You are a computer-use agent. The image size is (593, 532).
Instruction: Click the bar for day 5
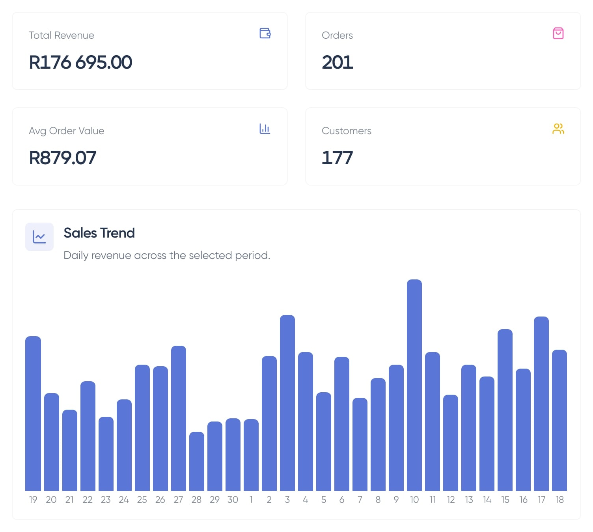(x=324, y=442)
